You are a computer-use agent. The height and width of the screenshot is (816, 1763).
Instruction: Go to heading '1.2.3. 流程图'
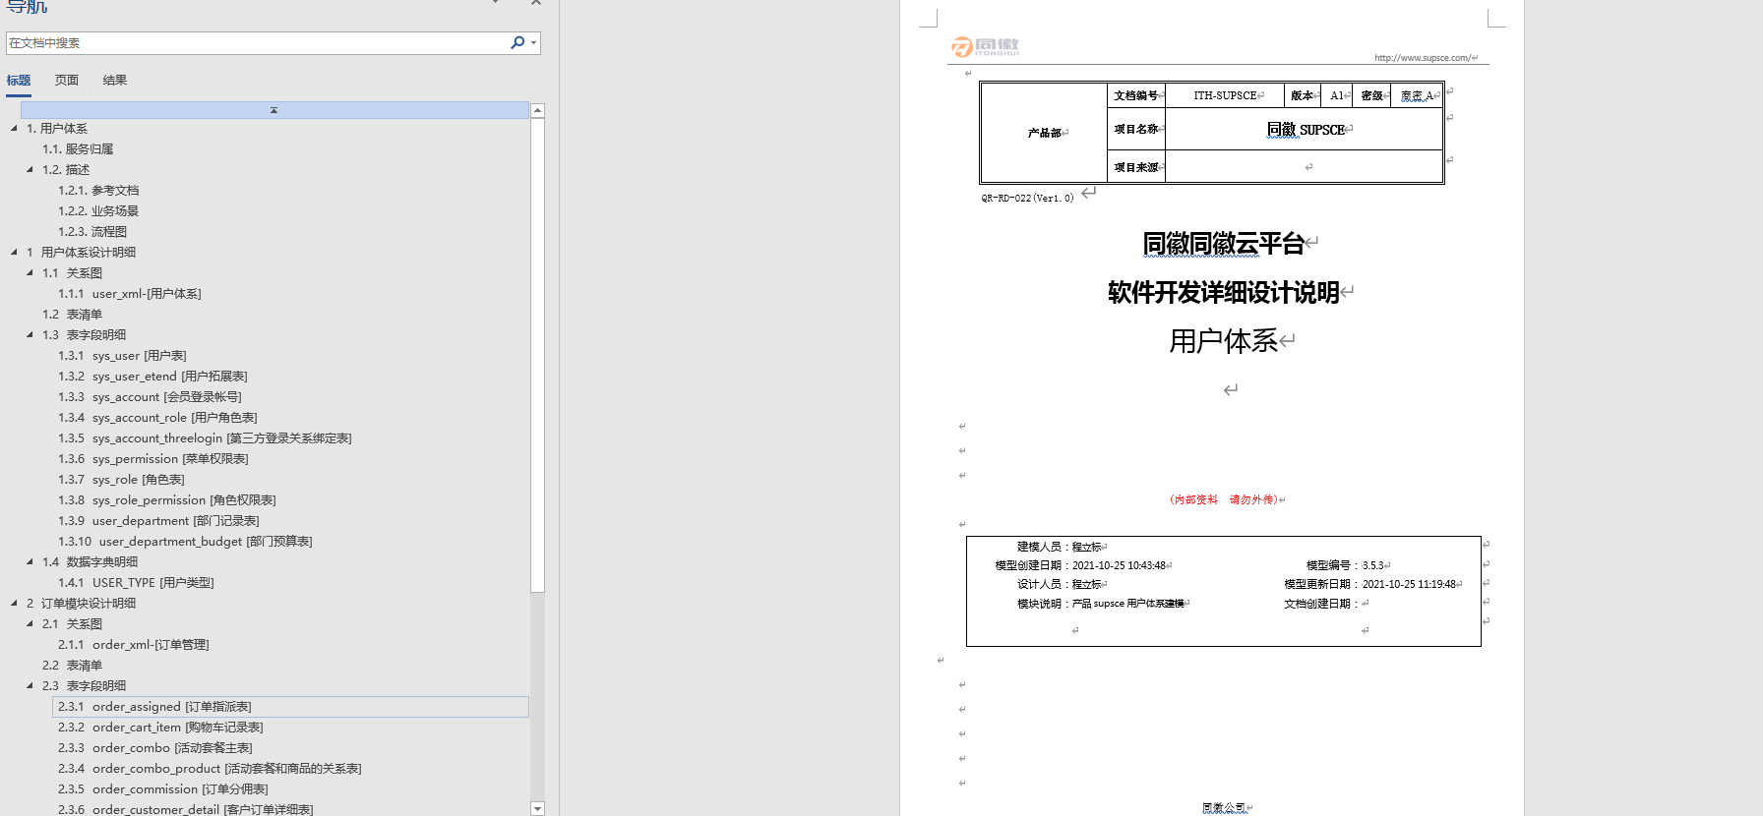(x=92, y=232)
